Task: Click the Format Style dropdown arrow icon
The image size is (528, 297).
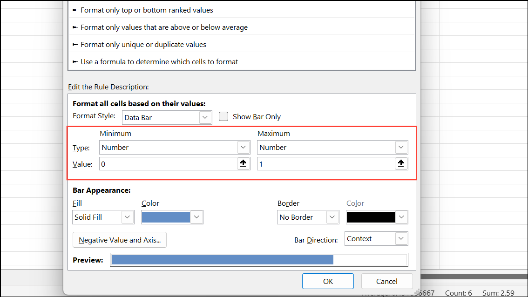Action: click(x=205, y=117)
